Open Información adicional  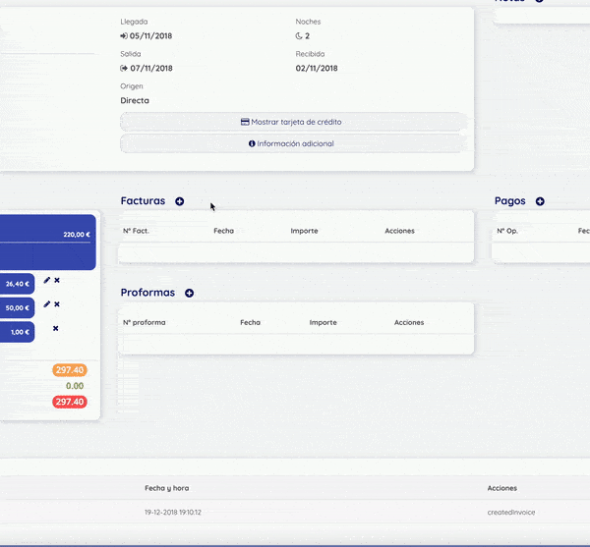291,143
